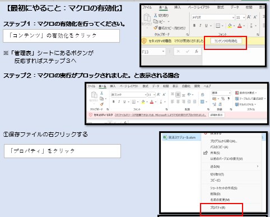Toggle Bold in yellow-warning ribbon
This screenshot has width=270, height=217.
click(x=194, y=26)
